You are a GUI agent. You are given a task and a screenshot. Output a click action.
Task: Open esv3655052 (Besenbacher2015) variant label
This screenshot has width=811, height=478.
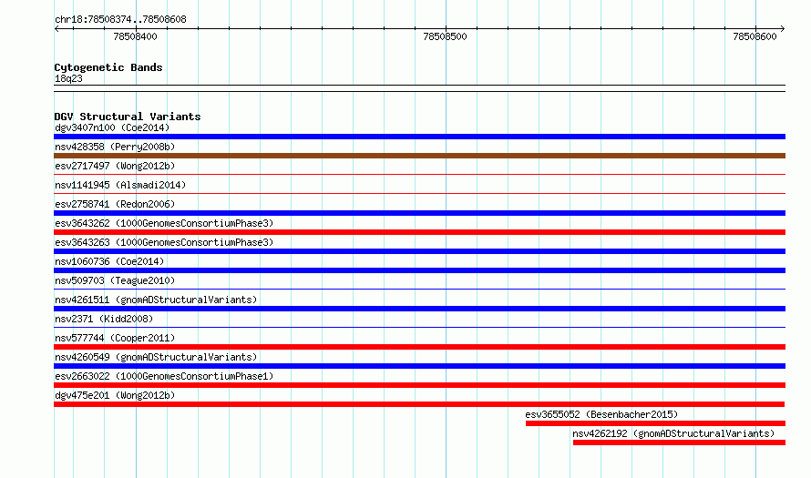(x=601, y=414)
